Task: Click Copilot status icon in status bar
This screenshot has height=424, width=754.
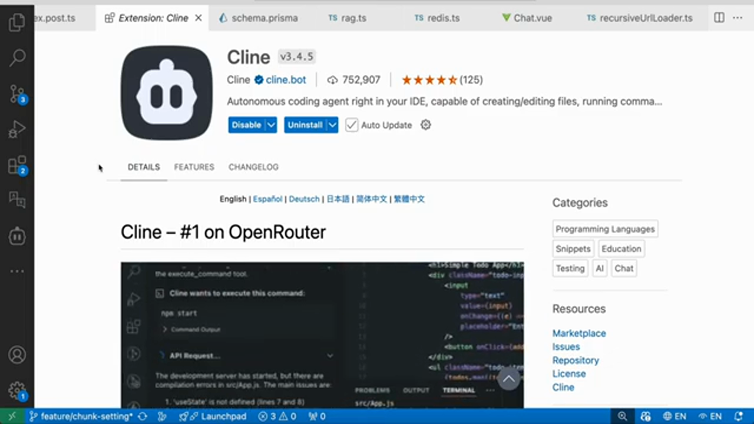Action: [x=646, y=416]
